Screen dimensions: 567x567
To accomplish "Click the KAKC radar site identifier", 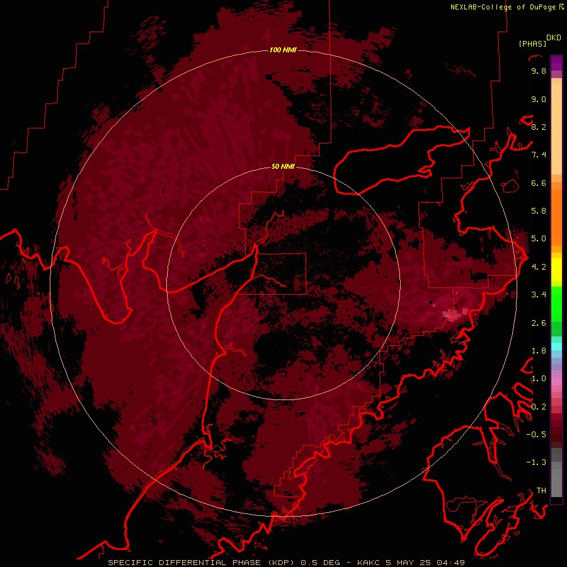I will (369, 563).
